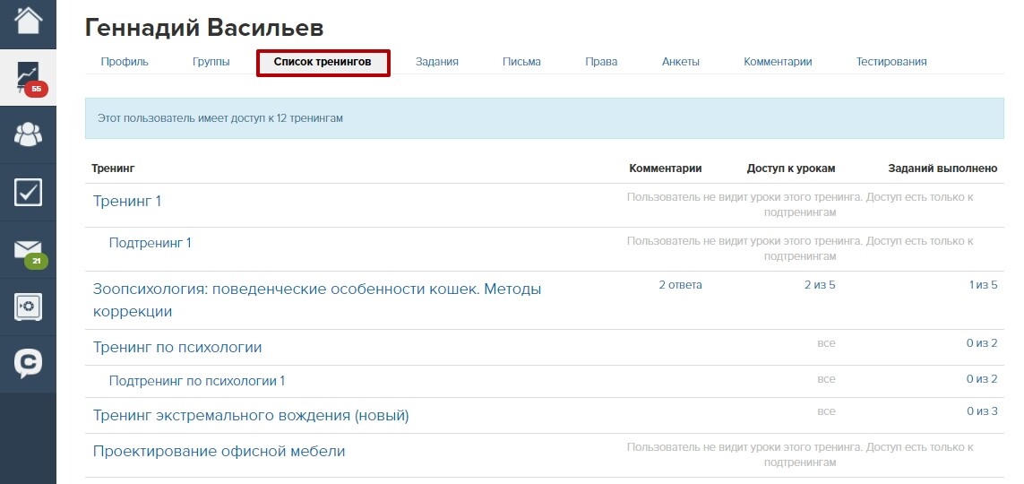
Task: Click the '2 из 5' lesson access value
Action: (x=820, y=285)
